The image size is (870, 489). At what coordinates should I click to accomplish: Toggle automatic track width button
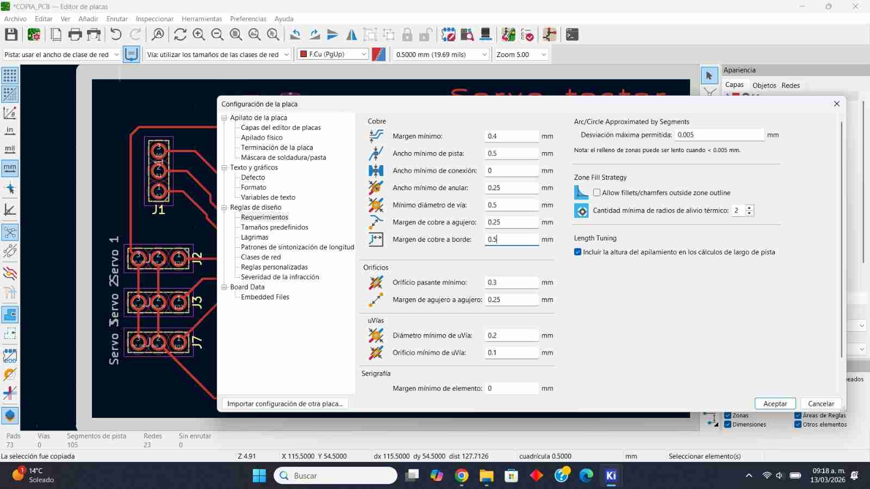click(131, 54)
